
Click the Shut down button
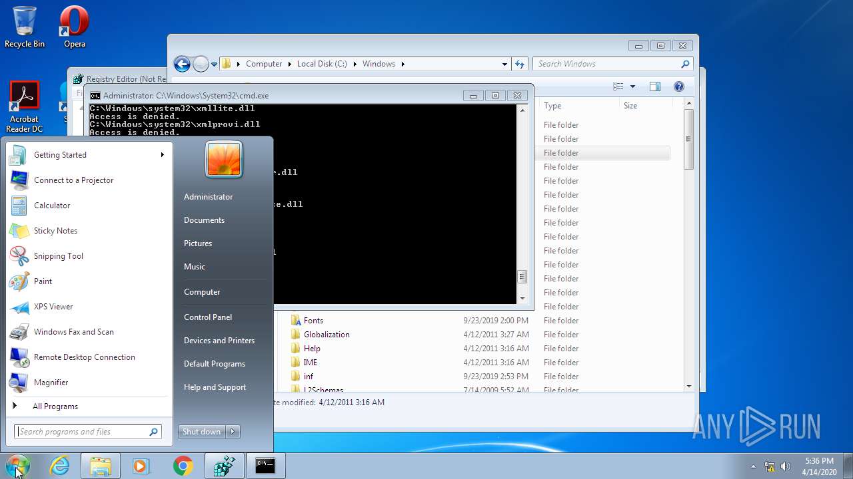[x=201, y=432]
